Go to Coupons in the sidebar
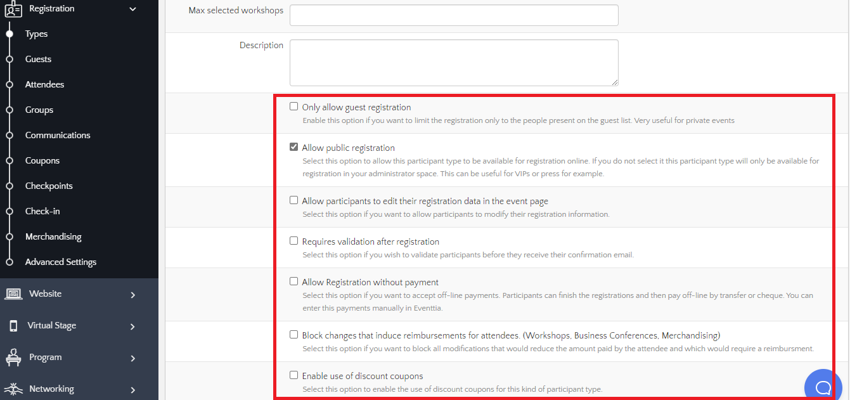Screen dimensions: 850x400 click(42, 160)
